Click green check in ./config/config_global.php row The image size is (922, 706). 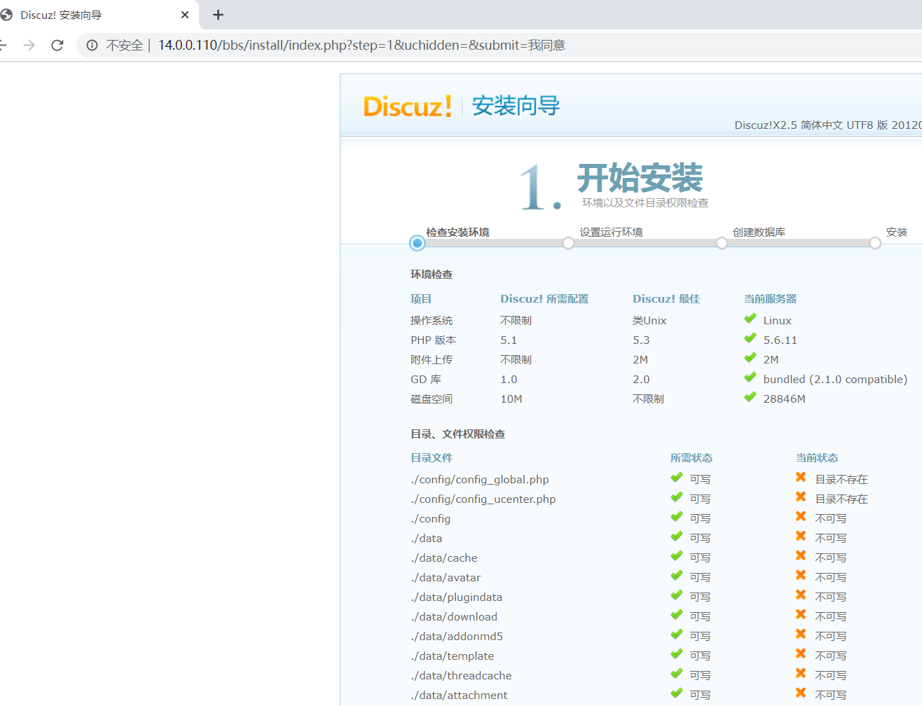point(677,478)
